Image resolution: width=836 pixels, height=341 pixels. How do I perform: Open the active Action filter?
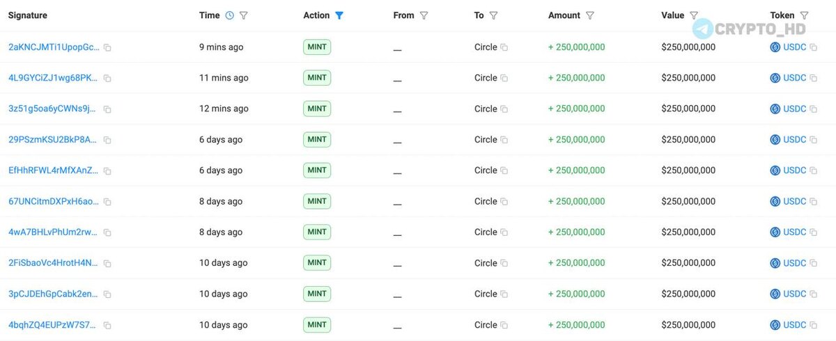339,15
